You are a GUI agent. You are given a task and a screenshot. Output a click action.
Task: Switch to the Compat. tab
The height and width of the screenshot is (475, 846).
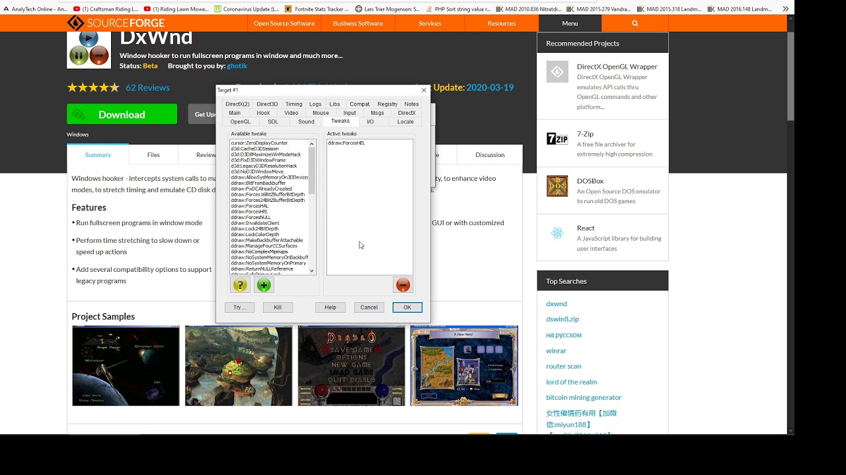(x=360, y=104)
